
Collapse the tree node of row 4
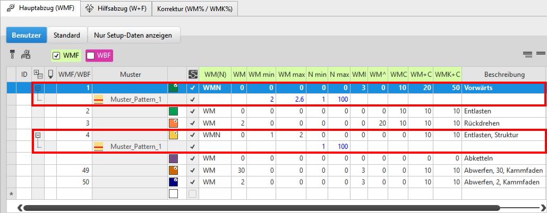tap(38, 135)
